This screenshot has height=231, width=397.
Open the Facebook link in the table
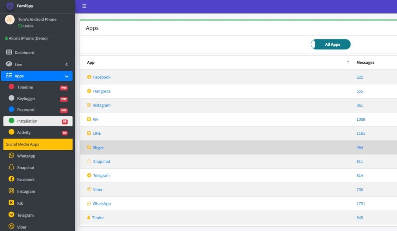point(102,77)
